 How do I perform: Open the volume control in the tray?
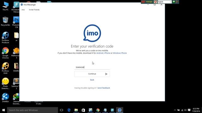point(185,110)
